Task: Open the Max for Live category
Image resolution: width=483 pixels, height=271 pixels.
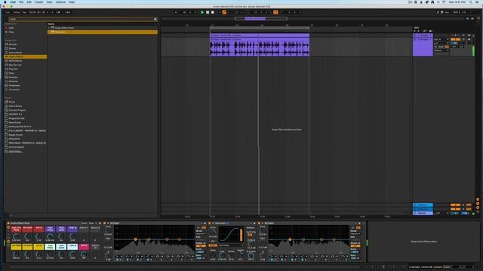Action: (15, 65)
